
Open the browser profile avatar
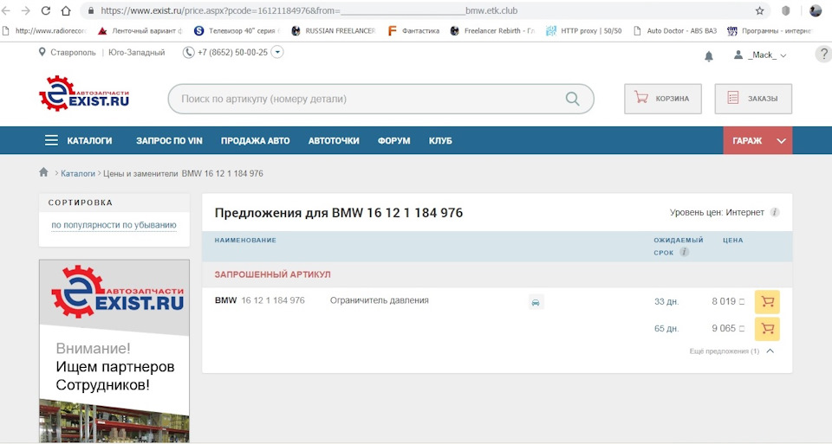tap(815, 10)
